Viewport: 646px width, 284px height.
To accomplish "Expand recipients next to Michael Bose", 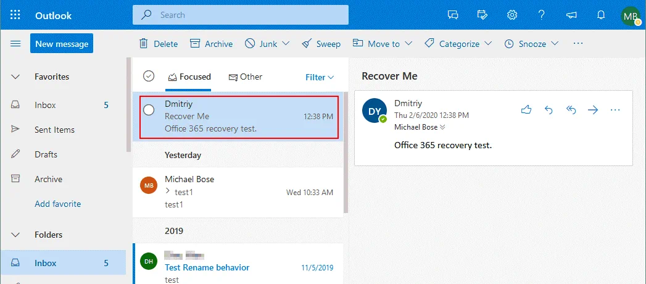I will [x=443, y=127].
